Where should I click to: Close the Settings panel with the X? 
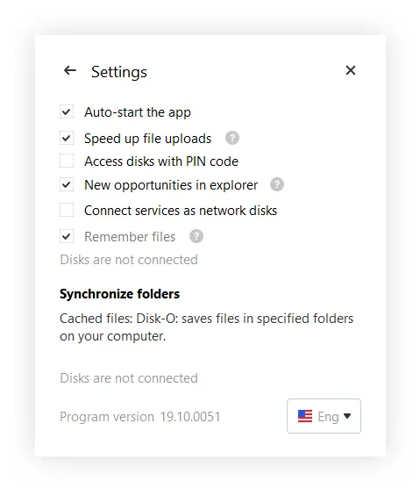tap(351, 70)
